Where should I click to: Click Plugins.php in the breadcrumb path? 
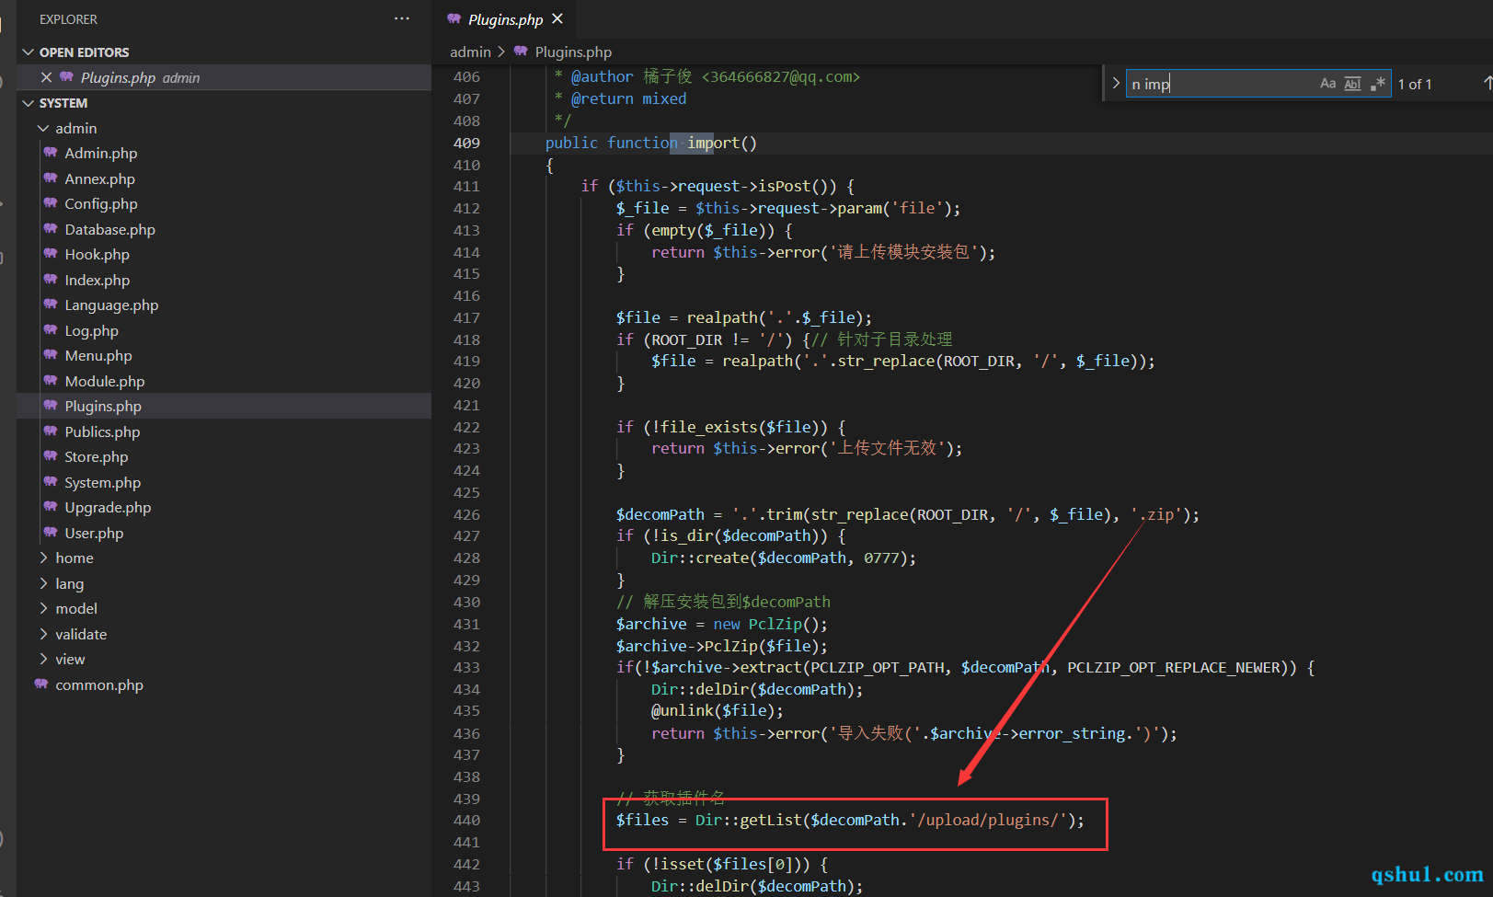pyautogui.click(x=573, y=52)
